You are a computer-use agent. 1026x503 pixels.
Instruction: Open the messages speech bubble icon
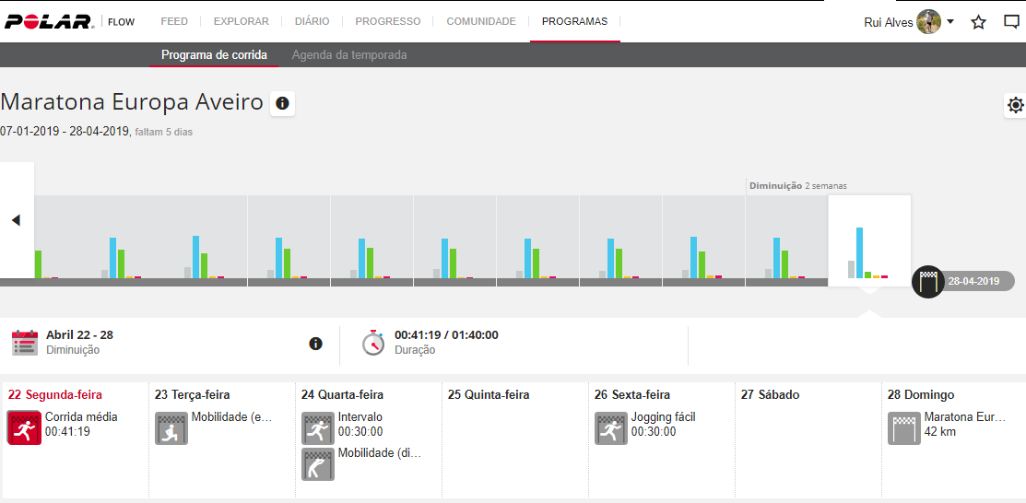click(1011, 22)
